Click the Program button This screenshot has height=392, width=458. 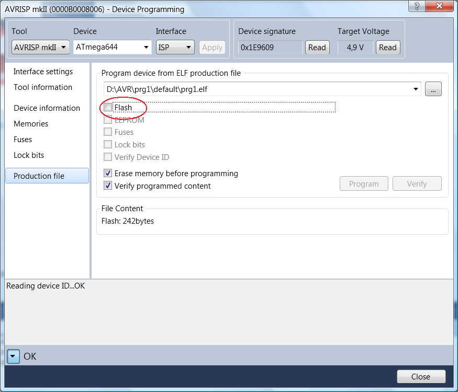(x=364, y=184)
